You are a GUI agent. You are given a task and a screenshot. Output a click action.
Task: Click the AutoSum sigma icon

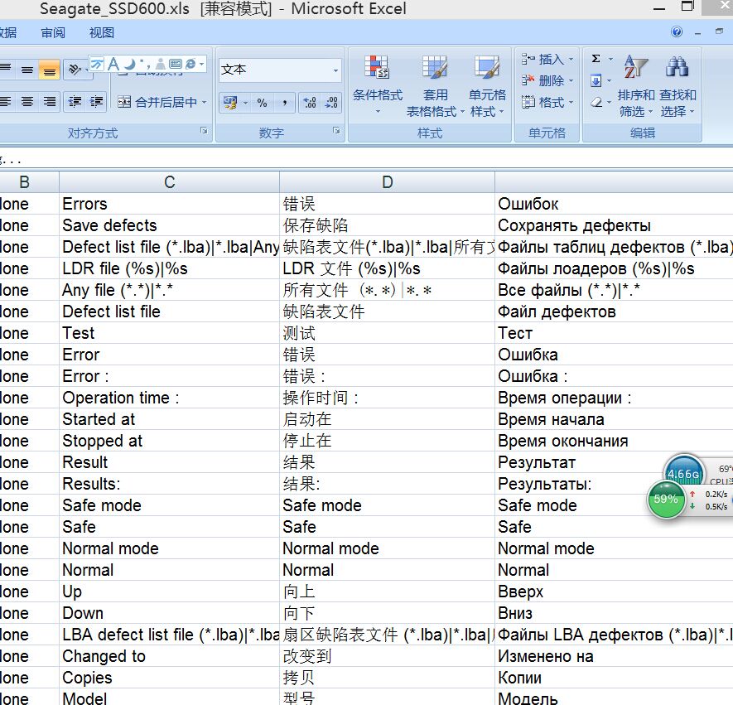[596, 59]
